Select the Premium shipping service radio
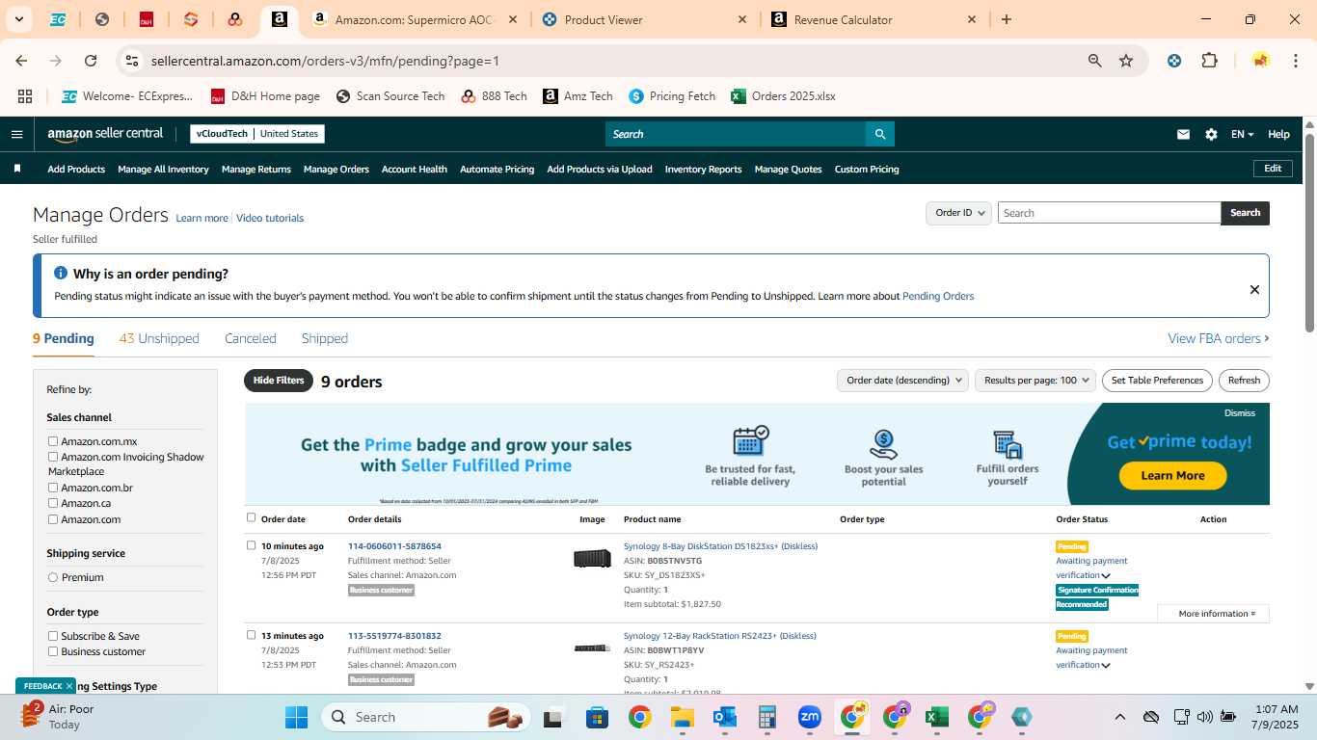Screen dimensions: 1317x740 53,577
